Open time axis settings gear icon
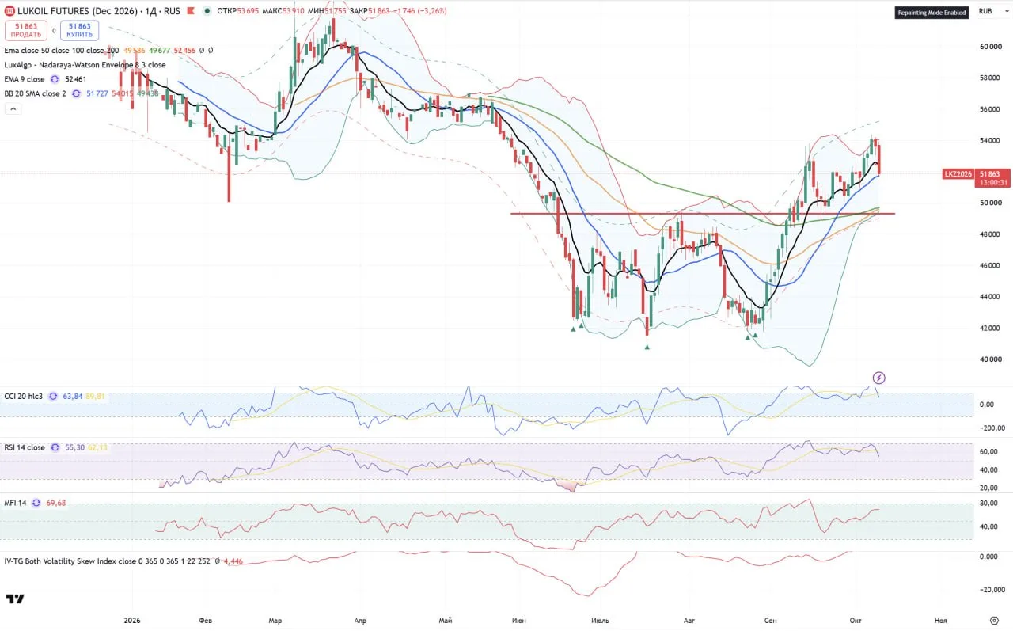The height and width of the screenshot is (631, 1013). pos(994,620)
